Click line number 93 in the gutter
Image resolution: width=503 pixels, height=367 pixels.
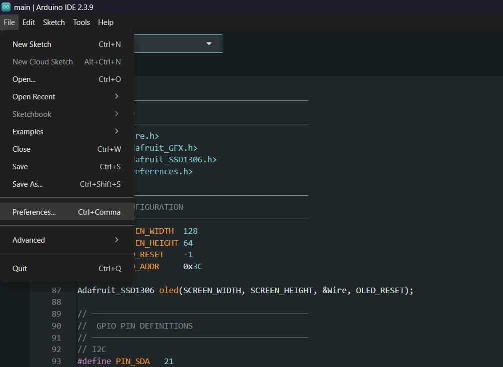point(56,361)
